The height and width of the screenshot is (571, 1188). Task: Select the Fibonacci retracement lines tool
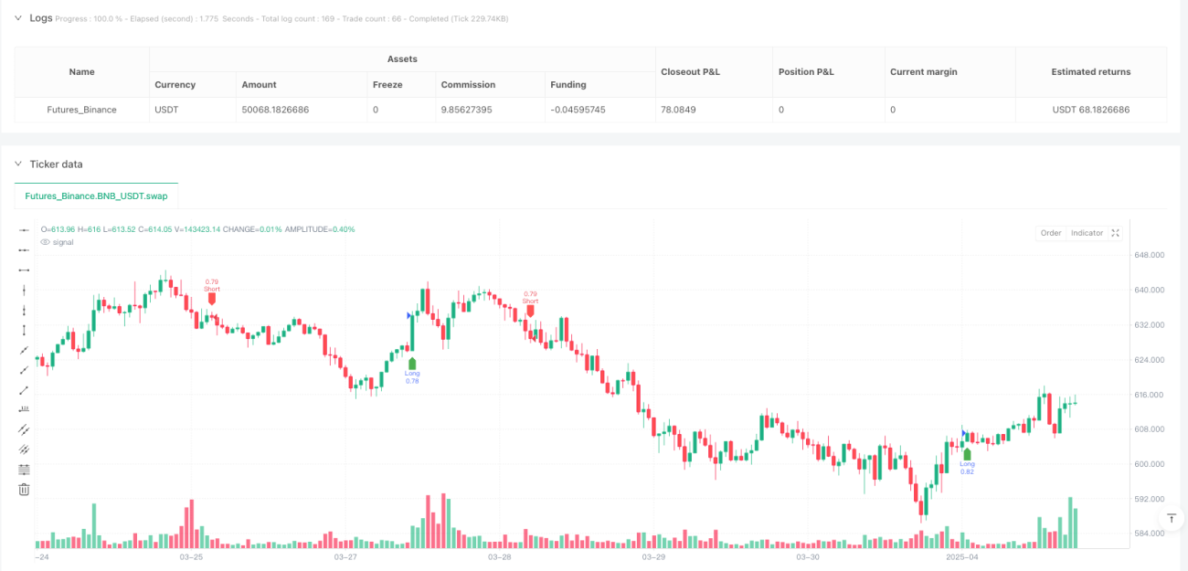coord(25,470)
